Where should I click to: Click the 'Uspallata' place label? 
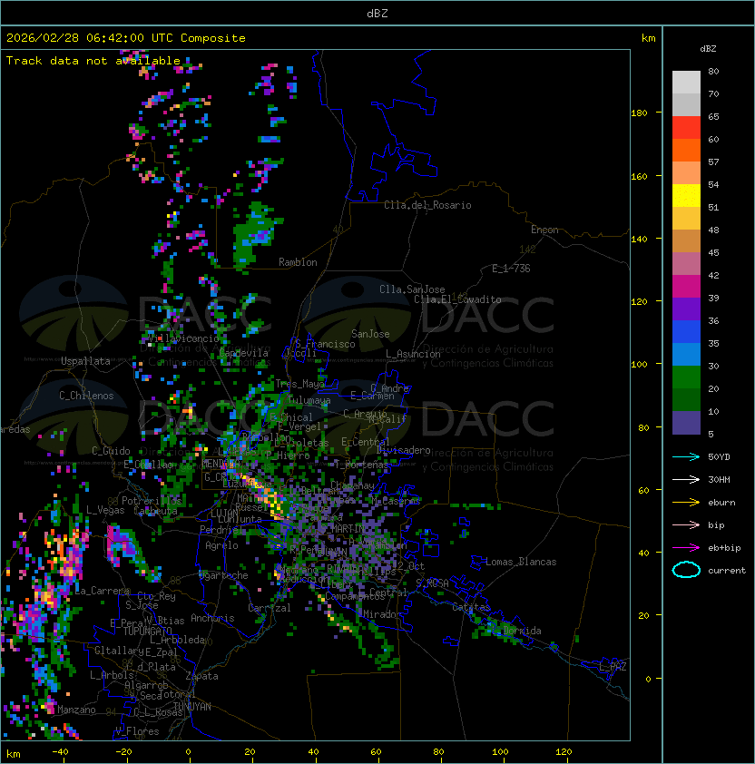(x=85, y=361)
